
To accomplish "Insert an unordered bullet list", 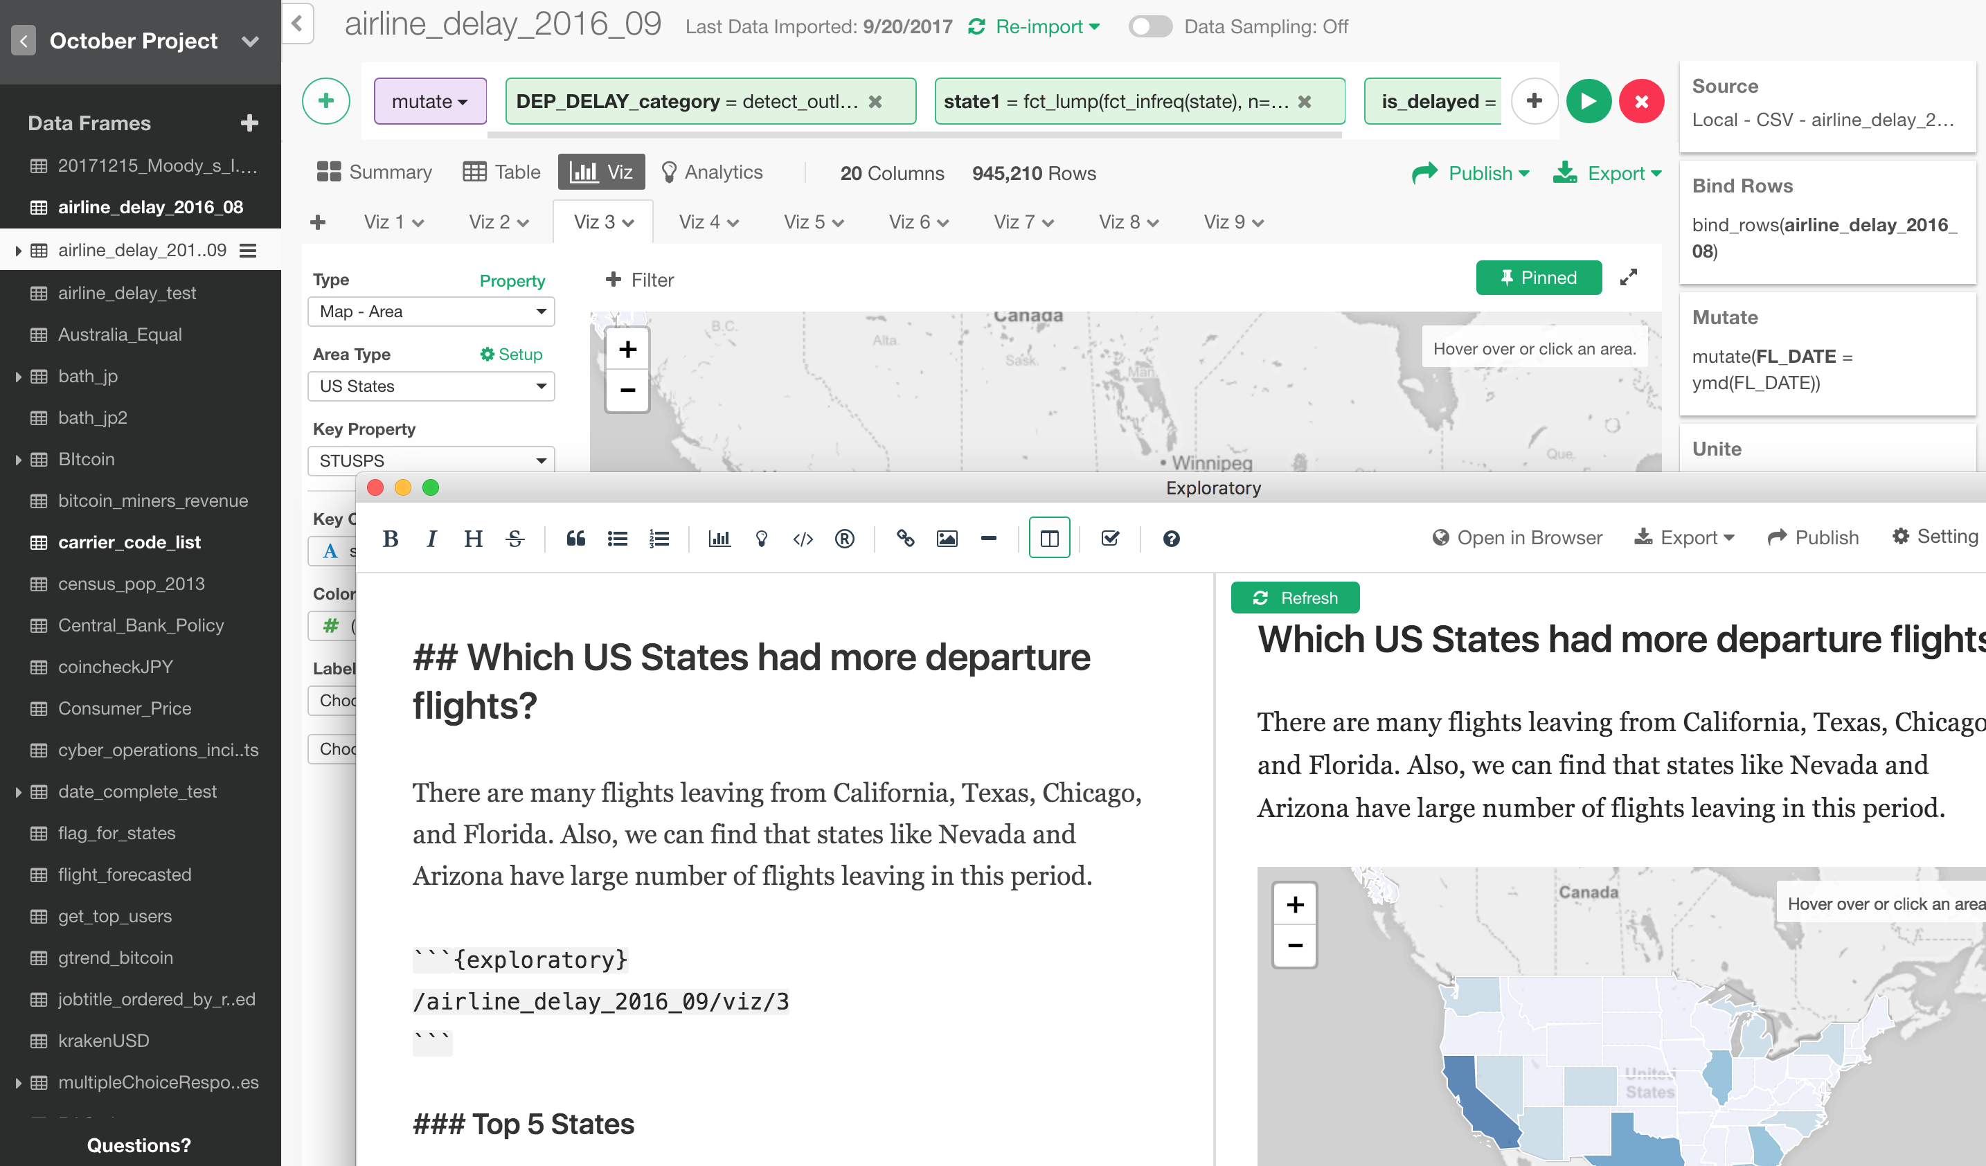I will coord(617,538).
